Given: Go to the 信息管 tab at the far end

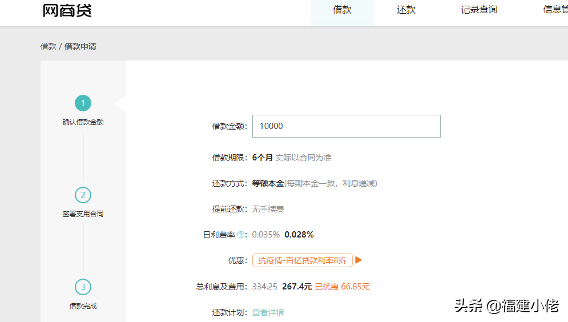Looking at the screenshot, I should pyautogui.click(x=555, y=10).
